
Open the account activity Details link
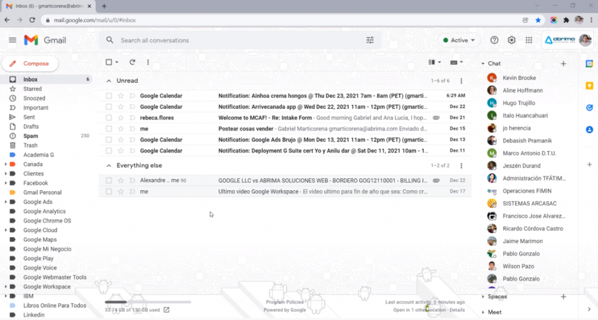click(x=457, y=310)
